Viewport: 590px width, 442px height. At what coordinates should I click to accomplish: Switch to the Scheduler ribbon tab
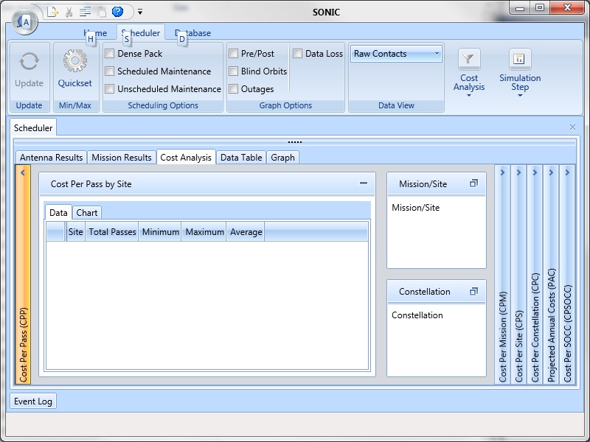tap(141, 33)
